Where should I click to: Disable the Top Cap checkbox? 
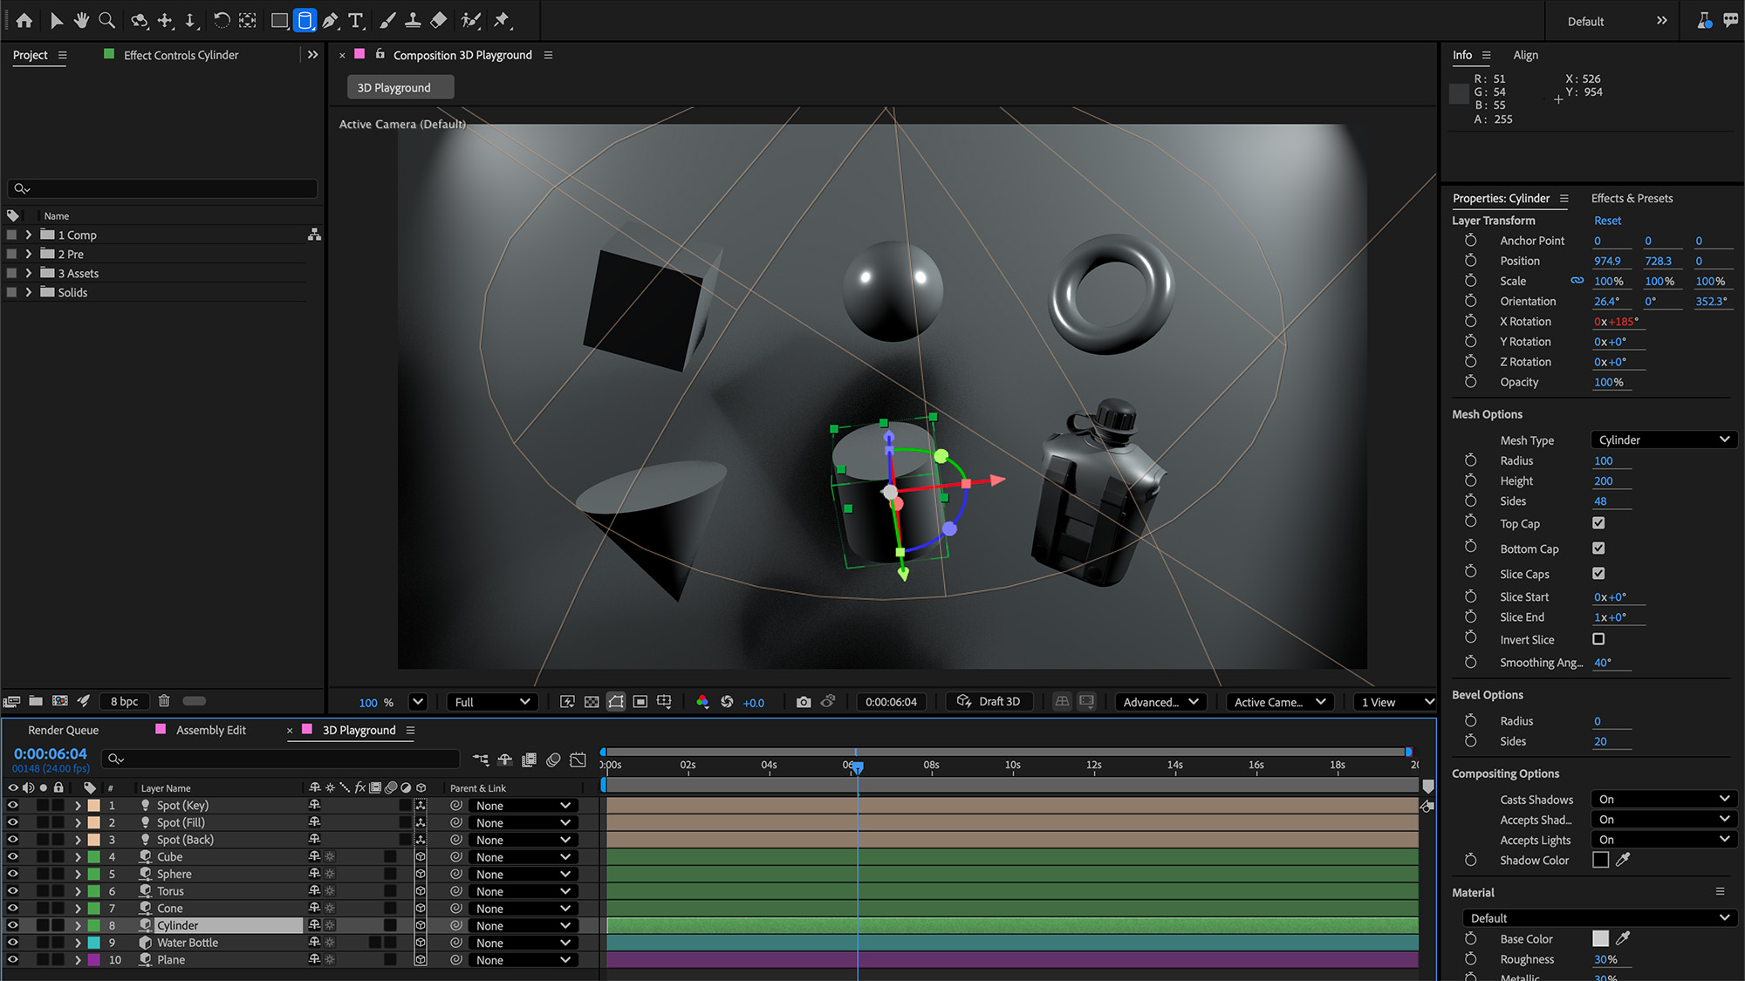click(1598, 522)
